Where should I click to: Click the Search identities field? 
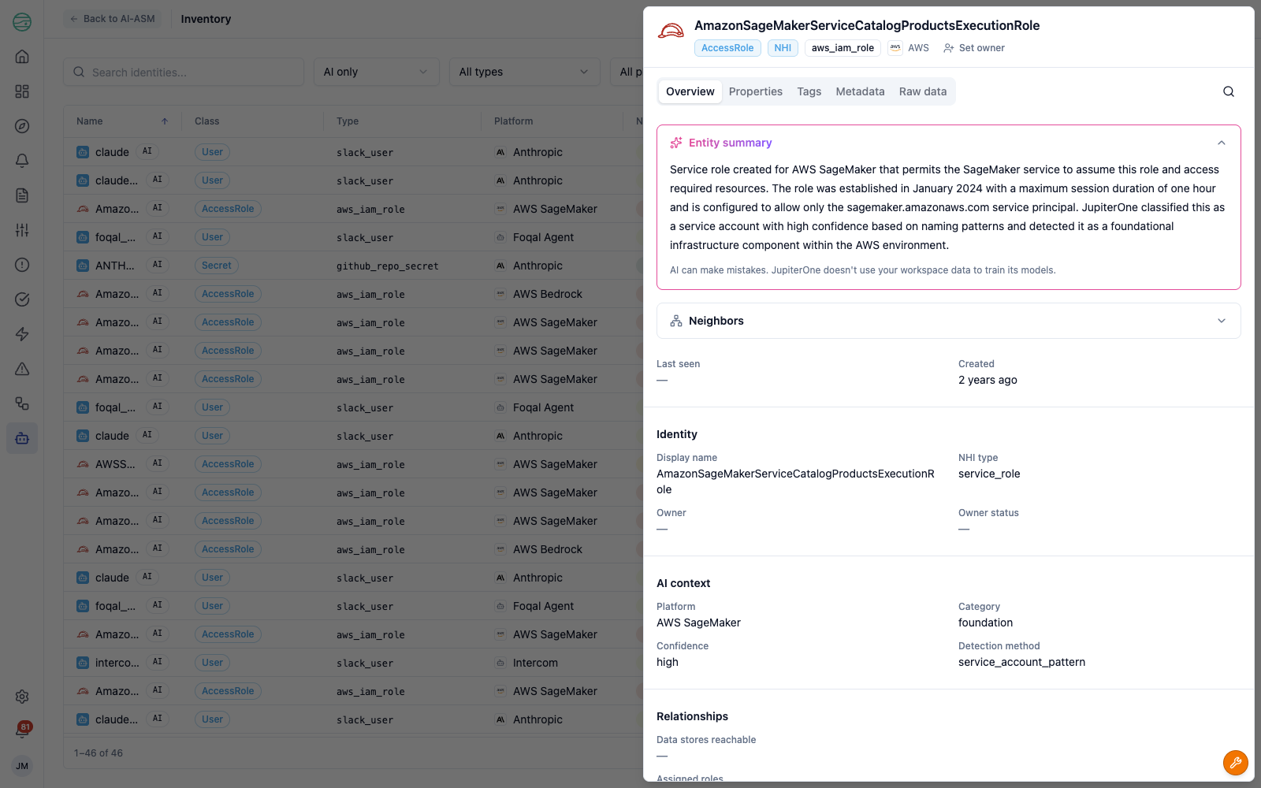point(184,72)
